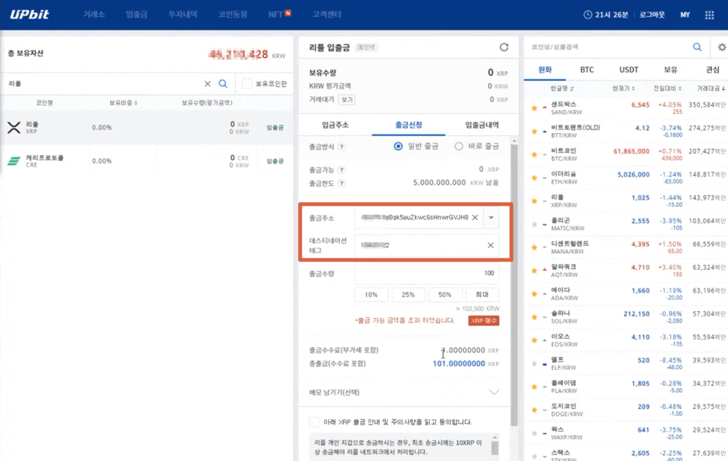Open 투자내역 in top navigation
The width and height of the screenshot is (728, 461).
pyautogui.click(x=183, y=15)
